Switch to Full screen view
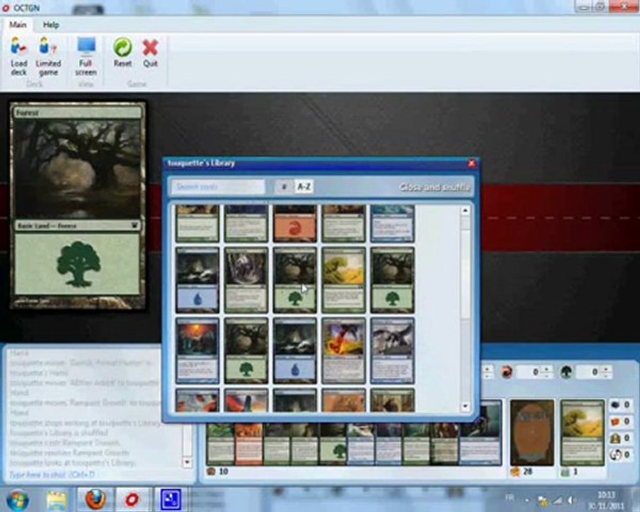The width and height of the screenshot is (640, 512). [x=86, y=57]
